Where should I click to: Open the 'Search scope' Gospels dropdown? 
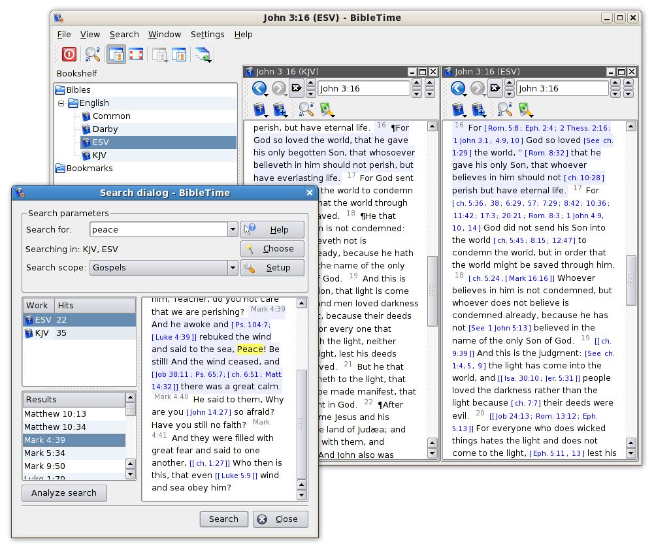coord(232,268)
